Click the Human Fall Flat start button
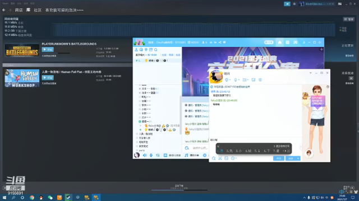The width and height of the screenshot is (359, 201). pos(48,78)
